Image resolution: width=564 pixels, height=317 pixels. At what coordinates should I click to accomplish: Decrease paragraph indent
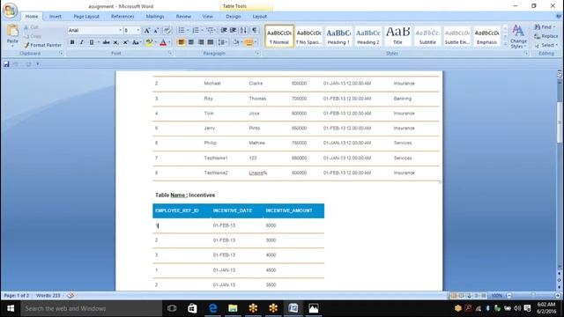[224, 31]
